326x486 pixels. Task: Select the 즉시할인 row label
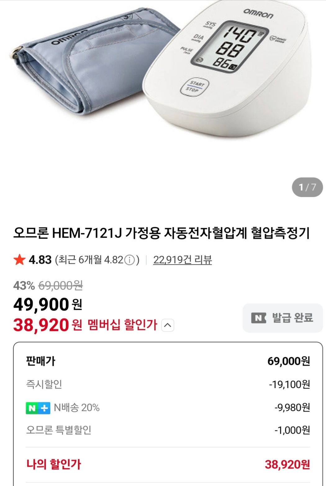tap(44, 385)
